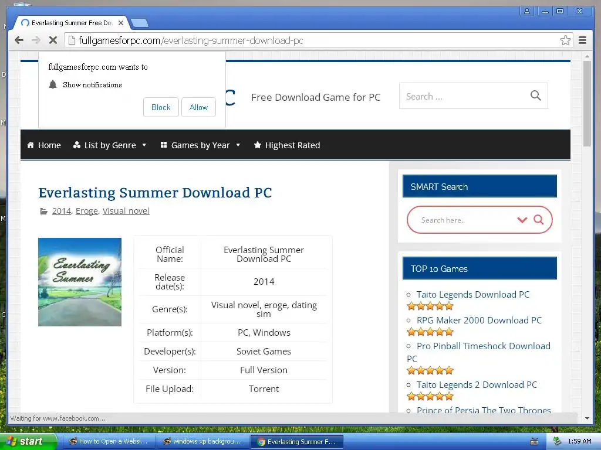Screen dimensions: 601x450
Task: Open the Games by Year menu
Action: click(x=201, y=145)
